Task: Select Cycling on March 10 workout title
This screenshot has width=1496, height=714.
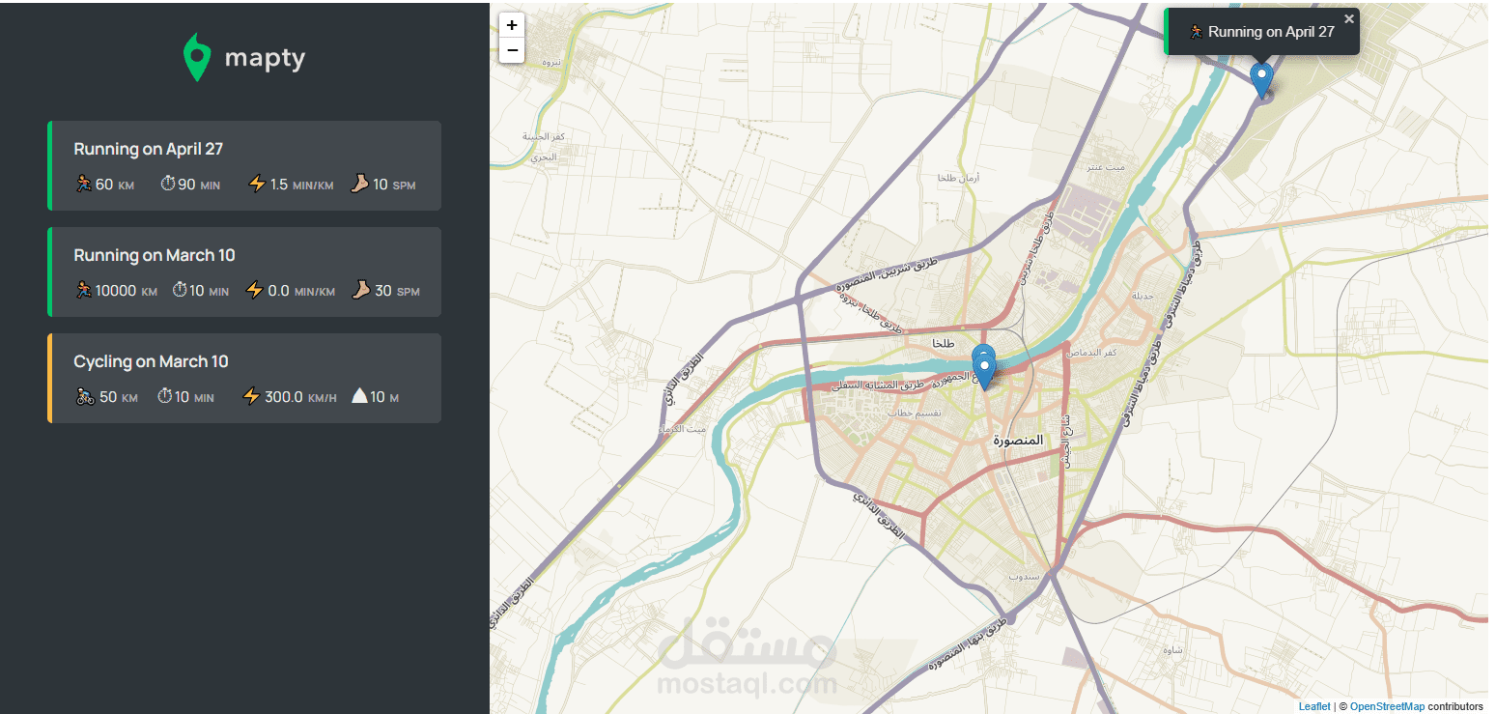Action: pyautogui.click(x=151, y=361)
